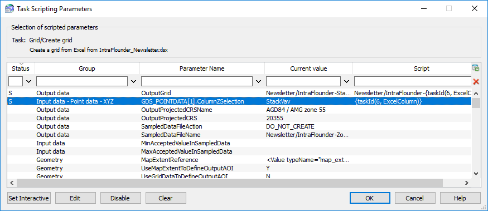Open the Group filter dropdown arrow
Image resolution: width=488 pixels, height=211 pixels.
[134, 81]
